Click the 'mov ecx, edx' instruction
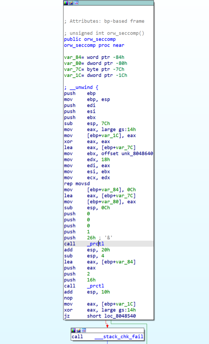This screenshot has height=344, width=209. pos(87,177)
